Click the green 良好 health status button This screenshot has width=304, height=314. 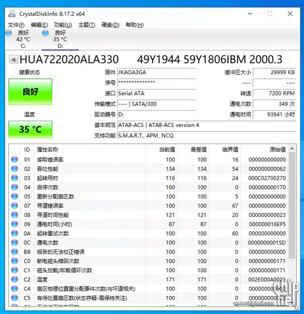pyautogui.click(x=30, y=92)
